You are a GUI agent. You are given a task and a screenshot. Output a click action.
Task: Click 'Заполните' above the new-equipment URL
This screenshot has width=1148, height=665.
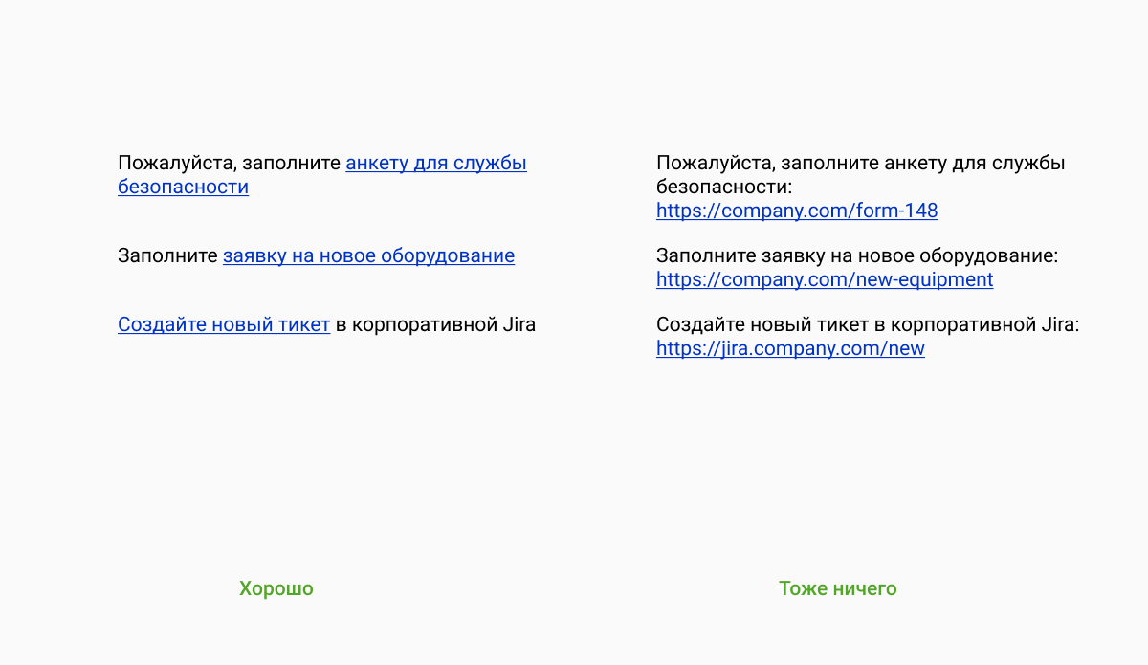706,256
